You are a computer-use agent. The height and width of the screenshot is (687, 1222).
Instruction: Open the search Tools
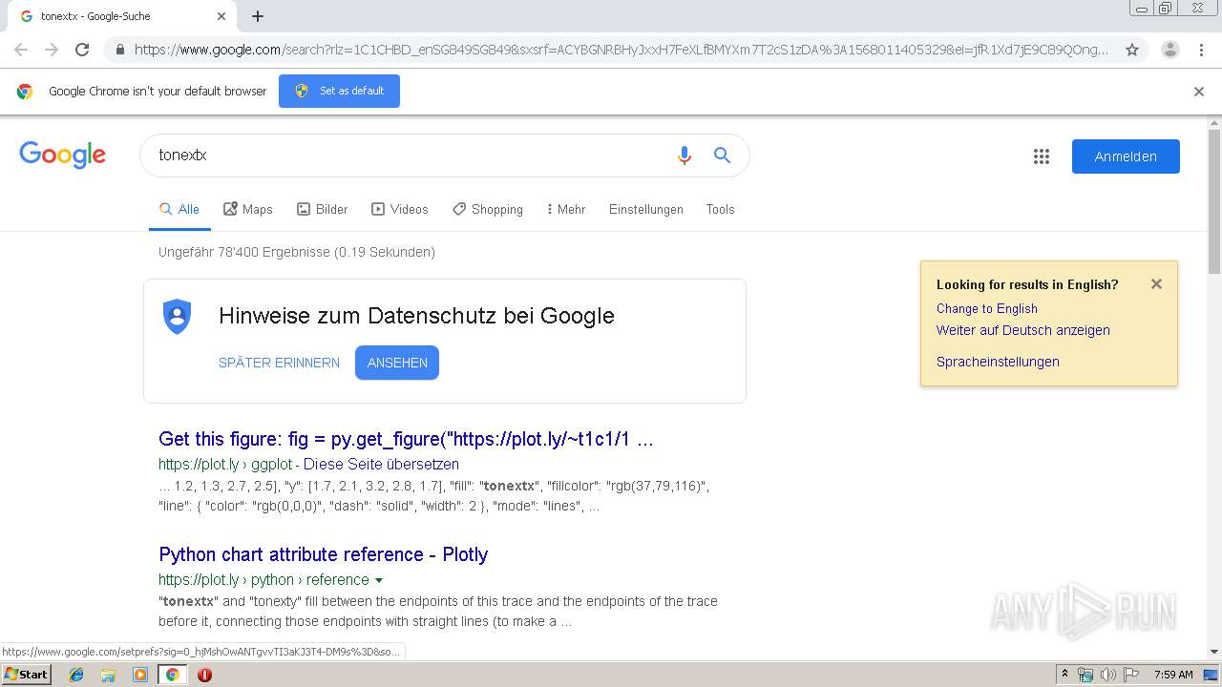pos(720,209)
